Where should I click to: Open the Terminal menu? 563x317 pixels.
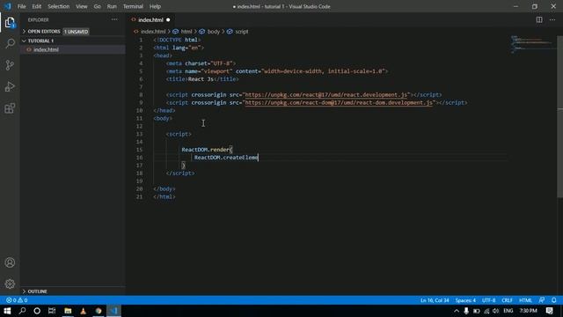[133, 6]
